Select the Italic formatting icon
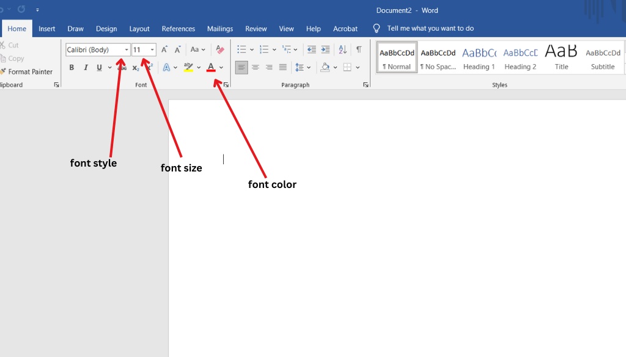 tap(86, 67)
